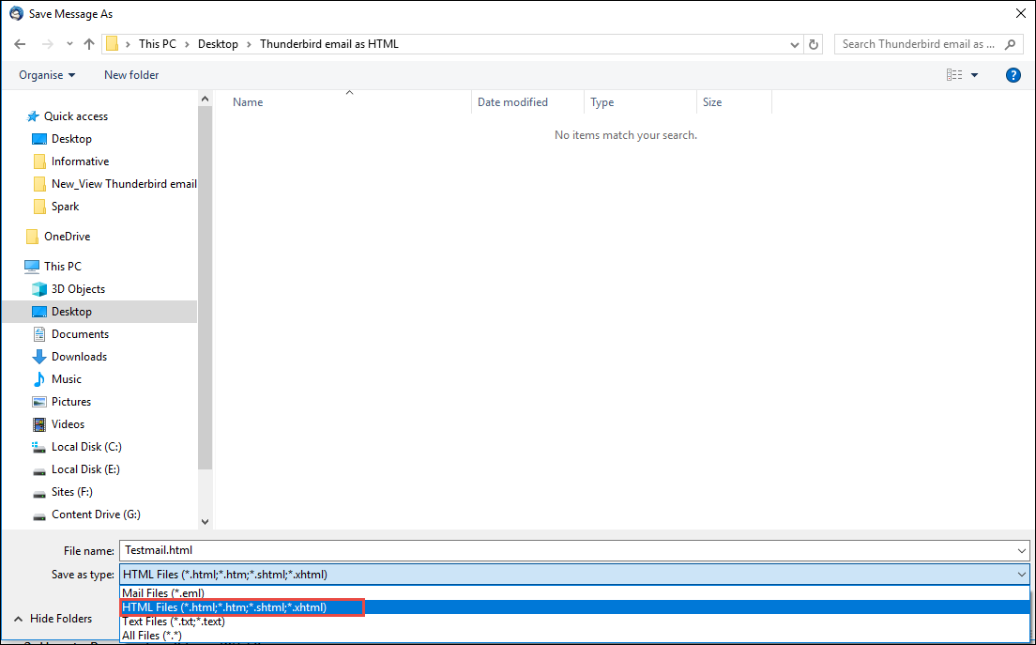This screenshot has height=645, width=1036.
Task: Refresh the current folder view
Action: [814, 44]
